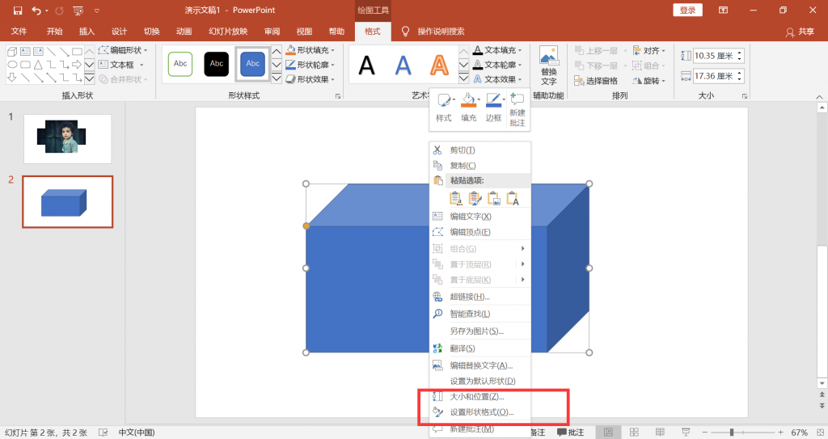Screen dimensions: 828x439
Task: Click the zoom slider handle
Action: pos(732,433)
